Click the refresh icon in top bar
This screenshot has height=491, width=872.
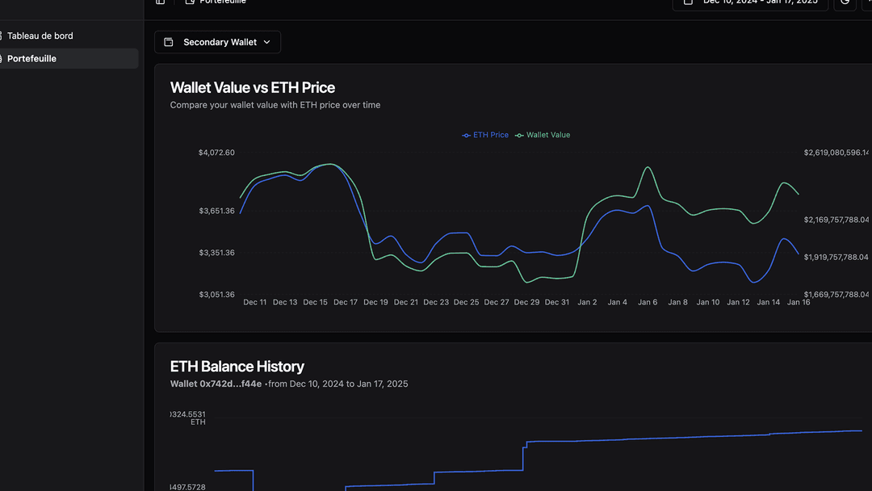click(x=845, y=2)
